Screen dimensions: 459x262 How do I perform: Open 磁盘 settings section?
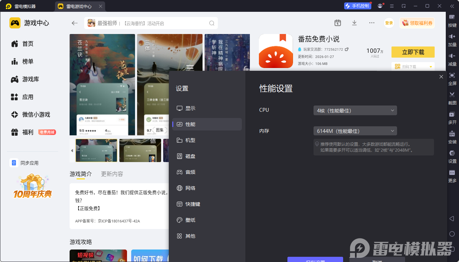(x=190, y=156)
